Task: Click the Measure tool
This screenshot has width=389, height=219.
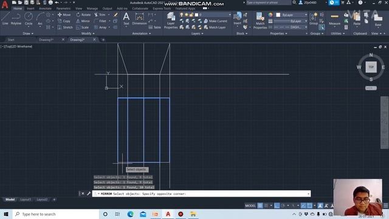Action: (335, 19)
